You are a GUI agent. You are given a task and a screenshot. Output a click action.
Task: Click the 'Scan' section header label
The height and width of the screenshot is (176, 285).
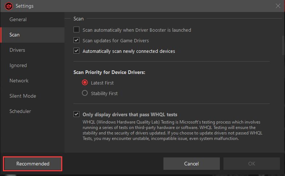point(79,19)
